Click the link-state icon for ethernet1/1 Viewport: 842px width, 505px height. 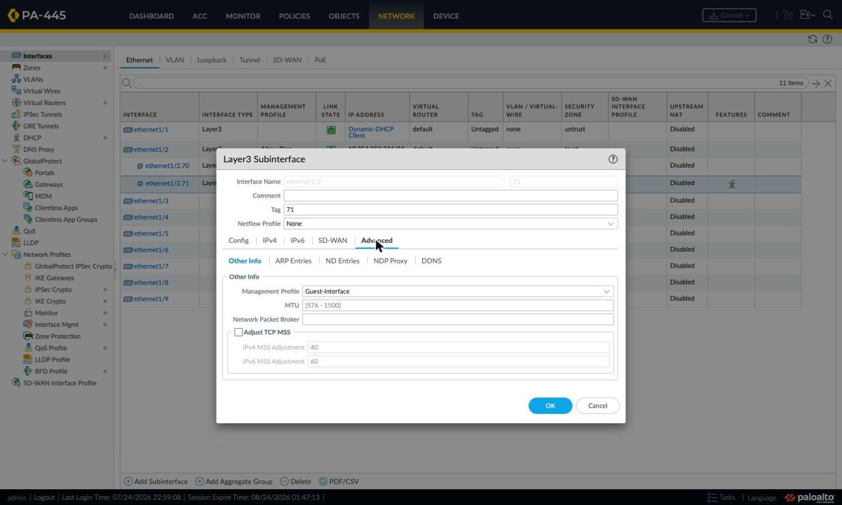point(331,131)
